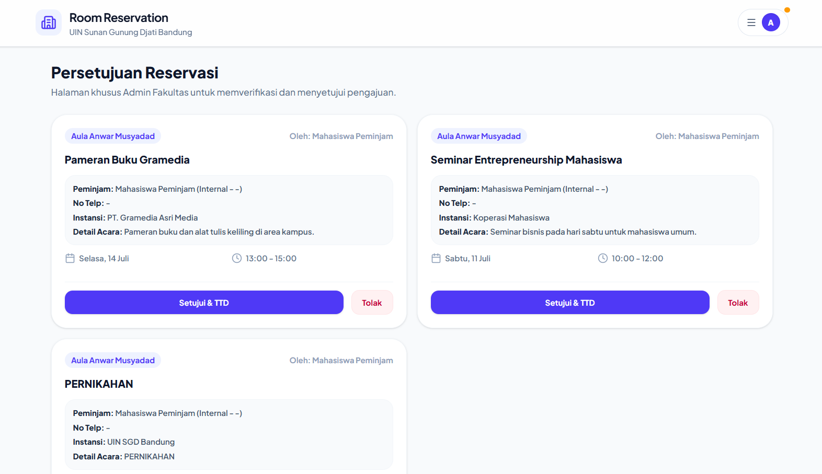Viewport: 822px width, 474px height.
Task: Select the Pameran Buku Gramedia heading
Action: [x=127, y=160]
